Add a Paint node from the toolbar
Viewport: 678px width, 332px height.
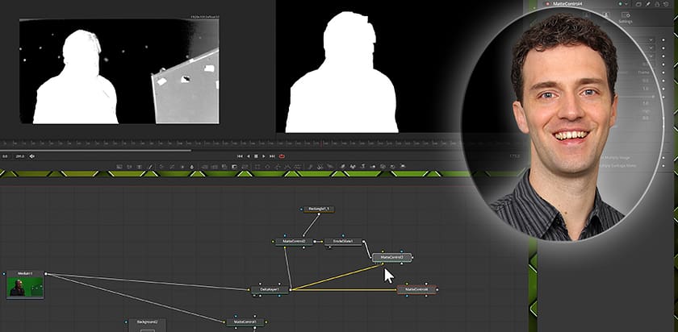(150, 166)
